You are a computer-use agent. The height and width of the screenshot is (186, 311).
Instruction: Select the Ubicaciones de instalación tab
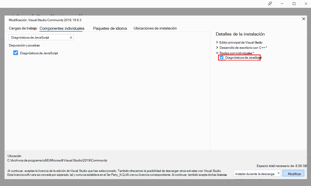[155, 28]
